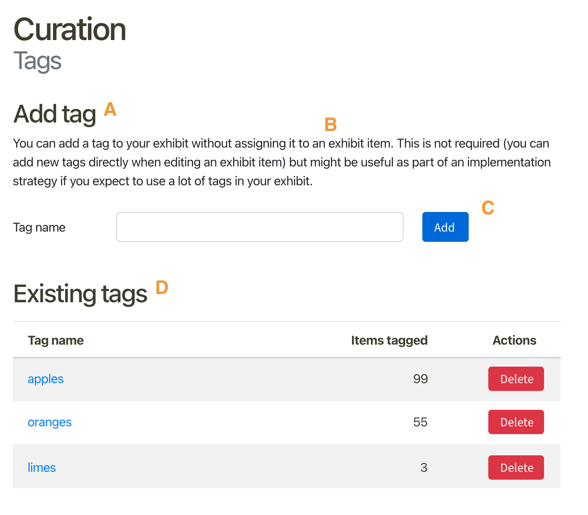Delete the limes tag
Viewport: 588px width, 515px height.
point(516,467)
